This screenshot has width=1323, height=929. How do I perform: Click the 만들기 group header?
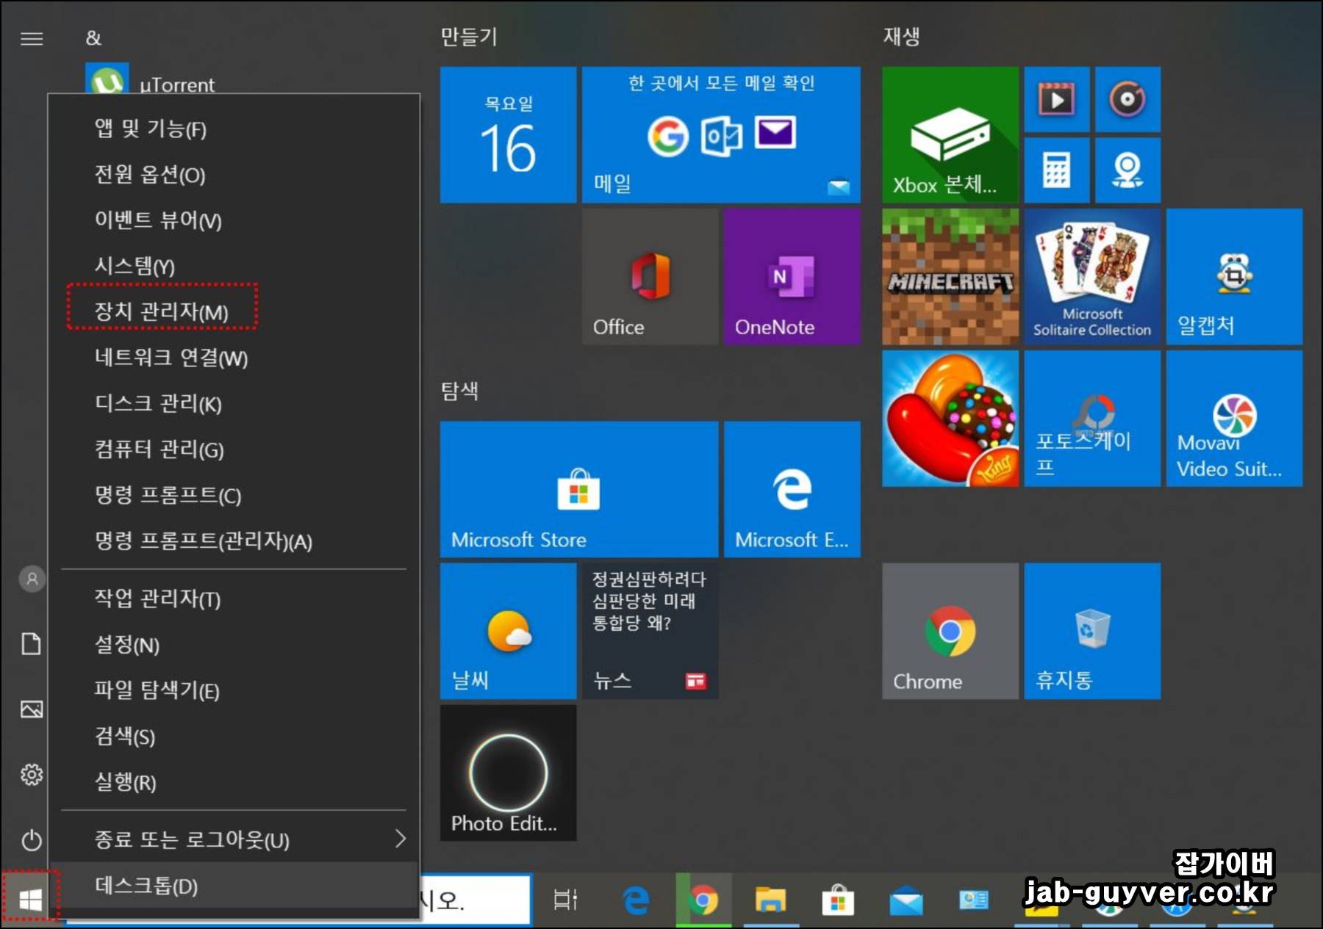click(x=468, y=36)
